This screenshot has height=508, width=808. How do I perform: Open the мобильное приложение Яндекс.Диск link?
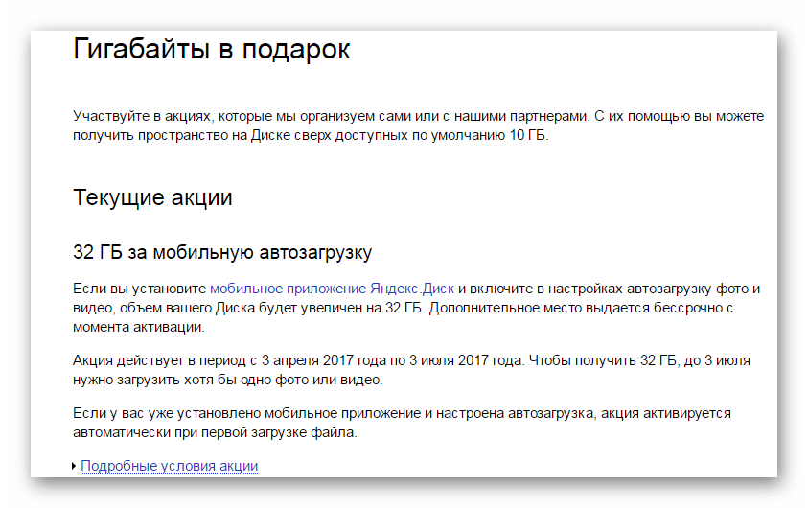[x=333, y=288]
